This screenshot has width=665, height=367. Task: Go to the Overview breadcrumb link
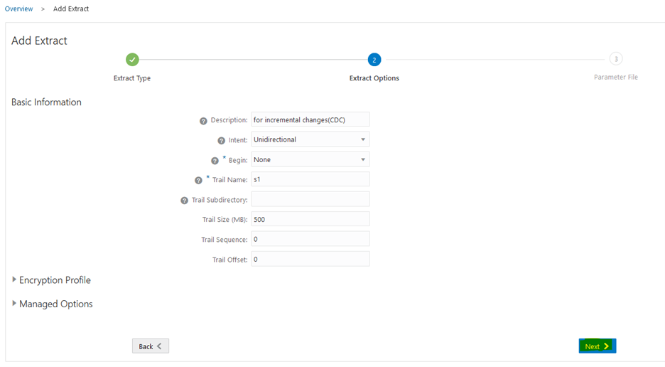19,9
